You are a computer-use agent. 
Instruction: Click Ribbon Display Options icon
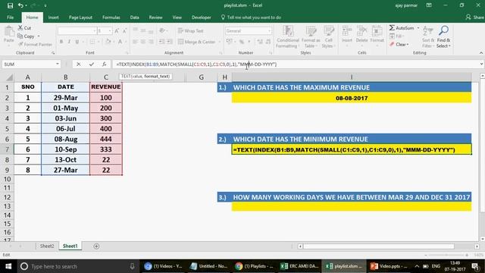click(429, 5)
